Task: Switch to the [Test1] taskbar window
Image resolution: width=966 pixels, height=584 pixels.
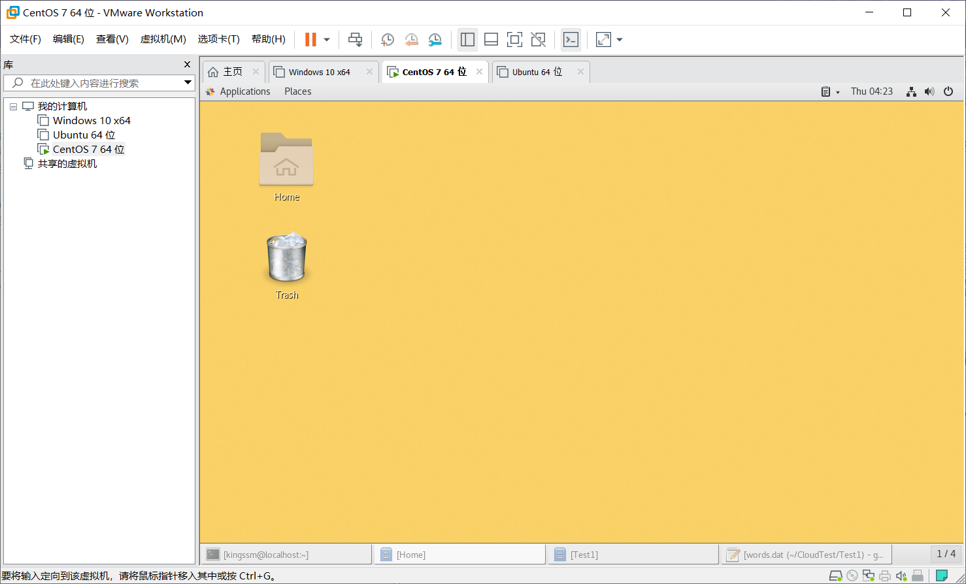Action: tap(633, 555)
